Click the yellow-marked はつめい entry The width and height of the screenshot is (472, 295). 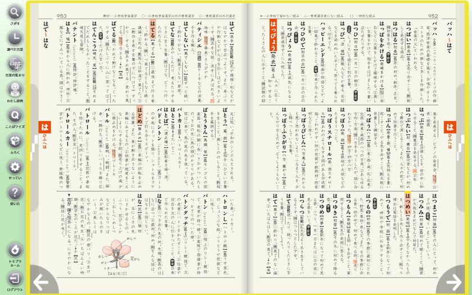point(407,205)
